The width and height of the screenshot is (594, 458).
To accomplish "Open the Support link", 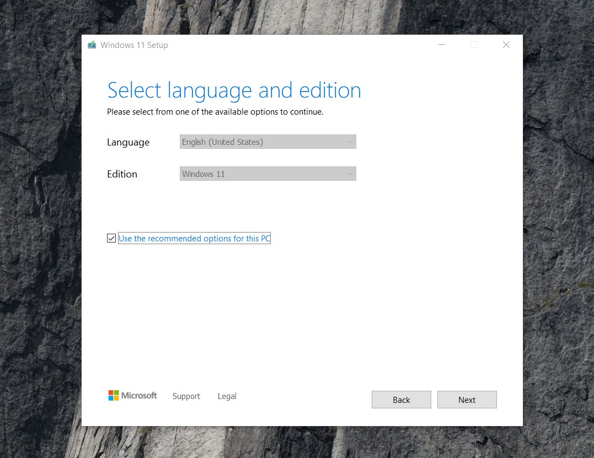I will (x=186, y=396).
